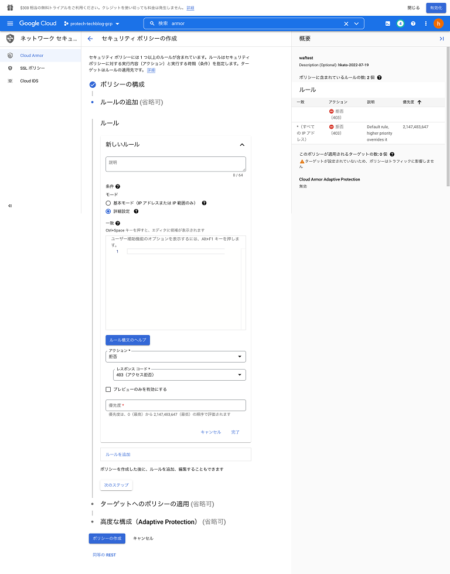
Task: Collapse the summary panel with arrow icon
Action: pyautogui.click(x=441, y=39)
